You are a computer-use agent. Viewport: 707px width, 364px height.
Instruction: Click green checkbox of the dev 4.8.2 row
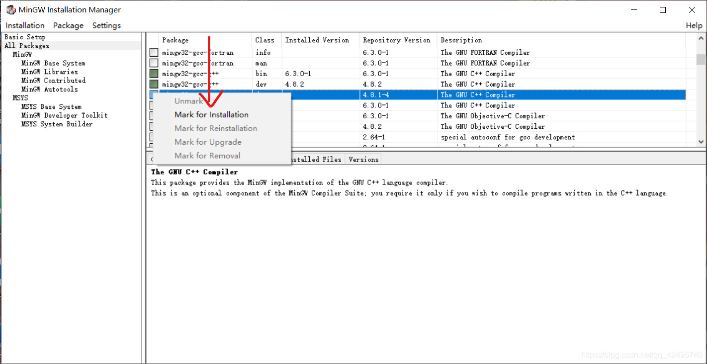pyautogui.click(x=154, y=84)
